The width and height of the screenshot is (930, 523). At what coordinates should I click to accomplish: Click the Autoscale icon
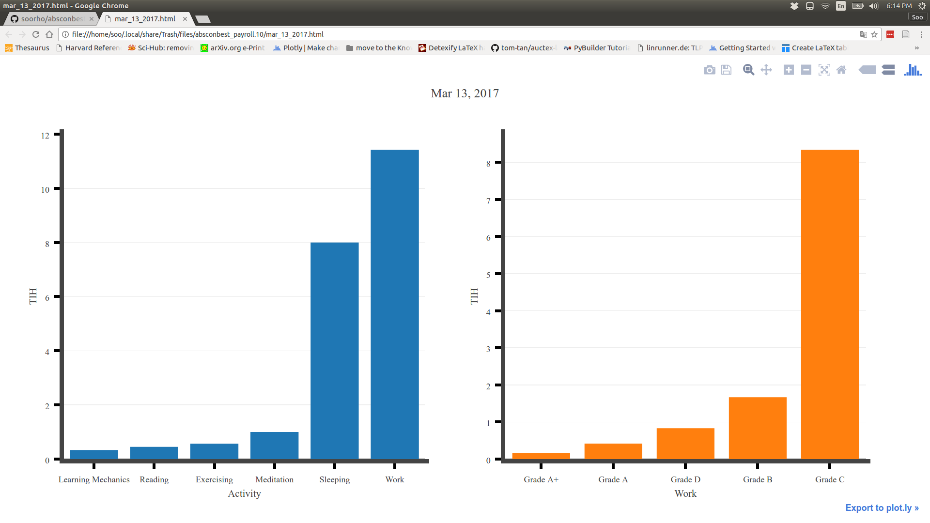click(x=824, y=70)
